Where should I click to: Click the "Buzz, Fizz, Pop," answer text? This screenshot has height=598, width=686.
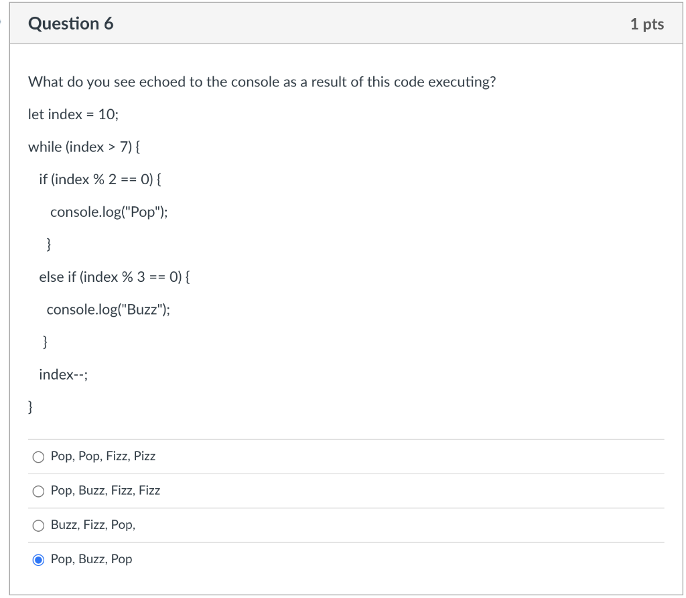92,525
